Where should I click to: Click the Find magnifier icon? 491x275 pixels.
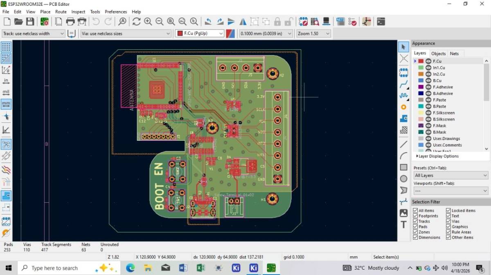(122, 21)
